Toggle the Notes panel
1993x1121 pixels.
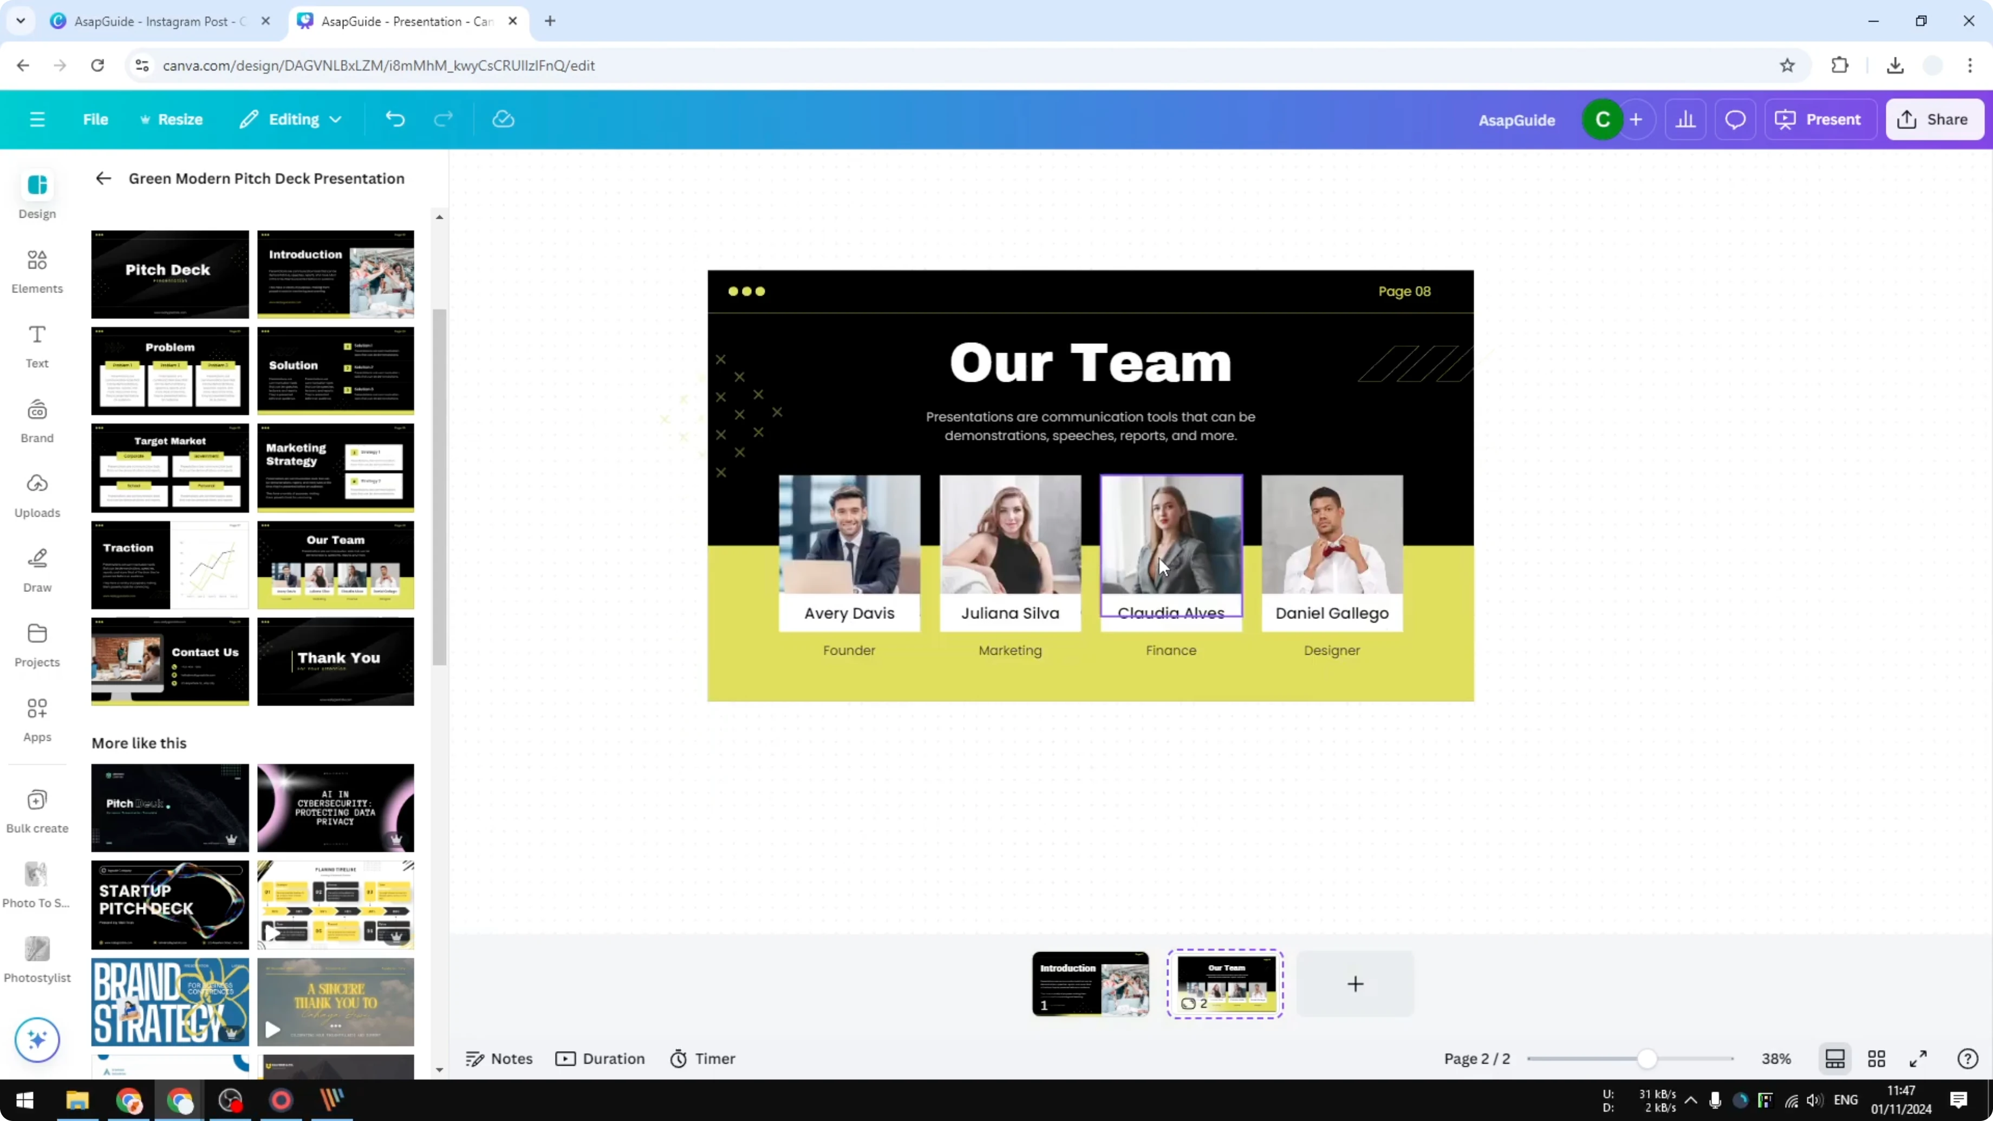(x=499, y=1058)
